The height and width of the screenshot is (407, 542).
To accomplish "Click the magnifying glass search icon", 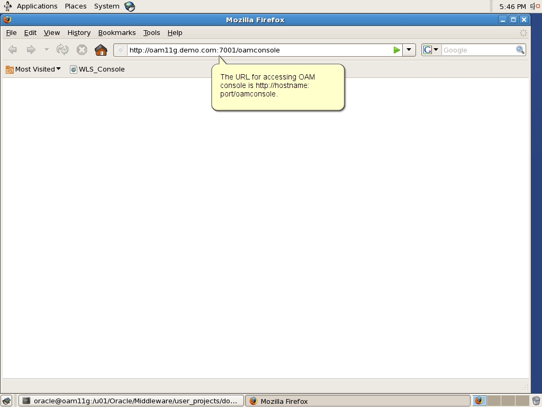I will pyautogui.click(x=520, y=49).
